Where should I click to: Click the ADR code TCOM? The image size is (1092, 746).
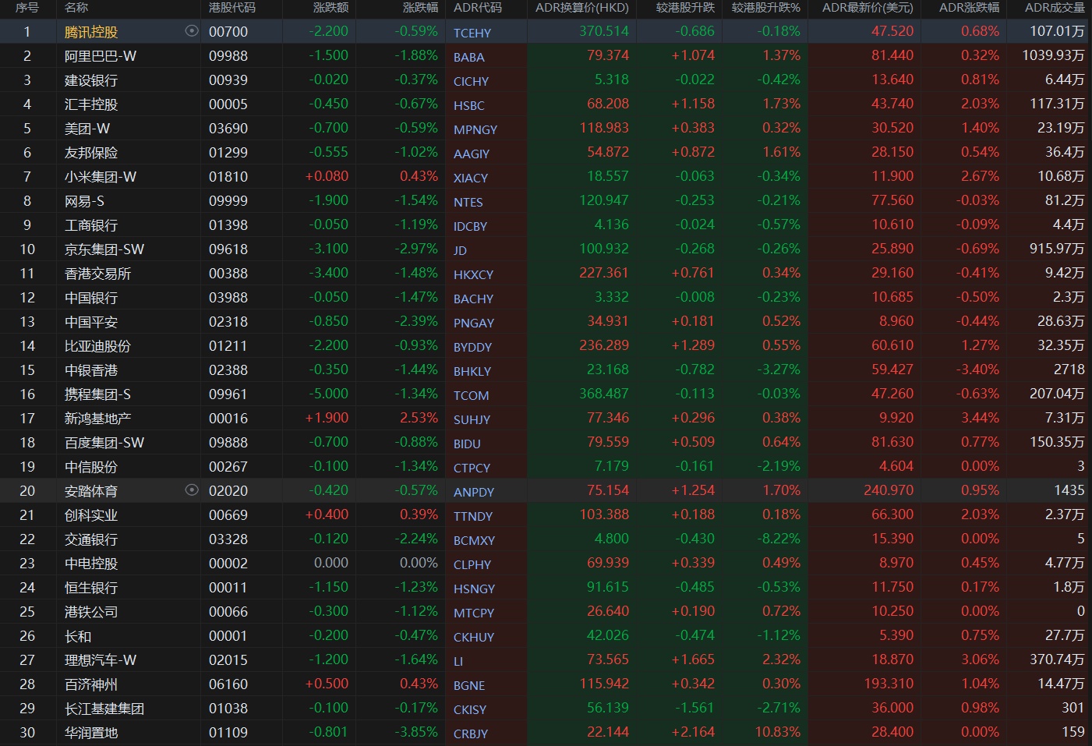pos(472,395)
